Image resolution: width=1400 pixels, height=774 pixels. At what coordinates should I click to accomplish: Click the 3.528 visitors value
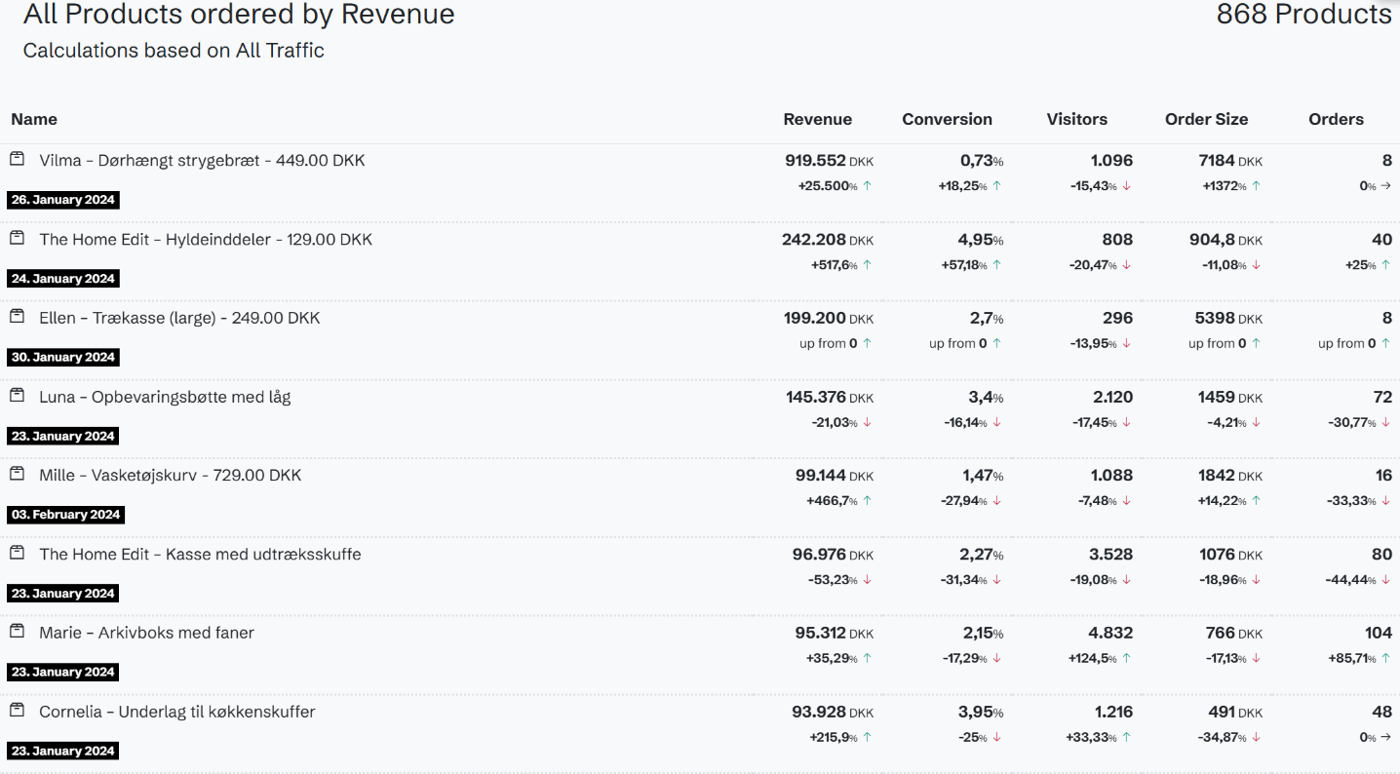pyautogui.click(x=1110, y=554)
